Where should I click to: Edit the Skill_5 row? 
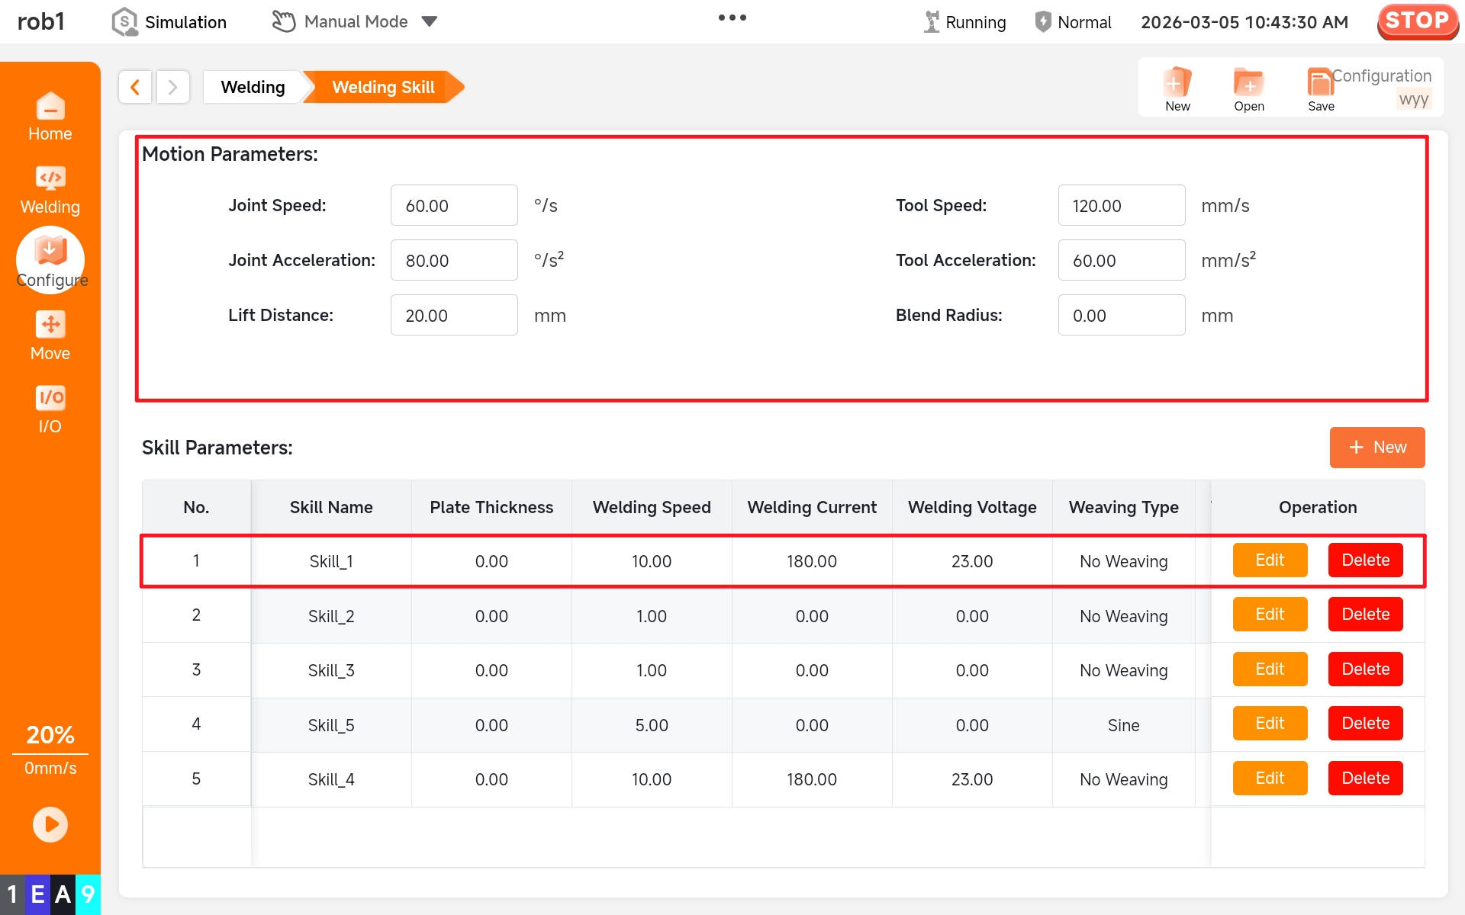tap(1270, 724)
